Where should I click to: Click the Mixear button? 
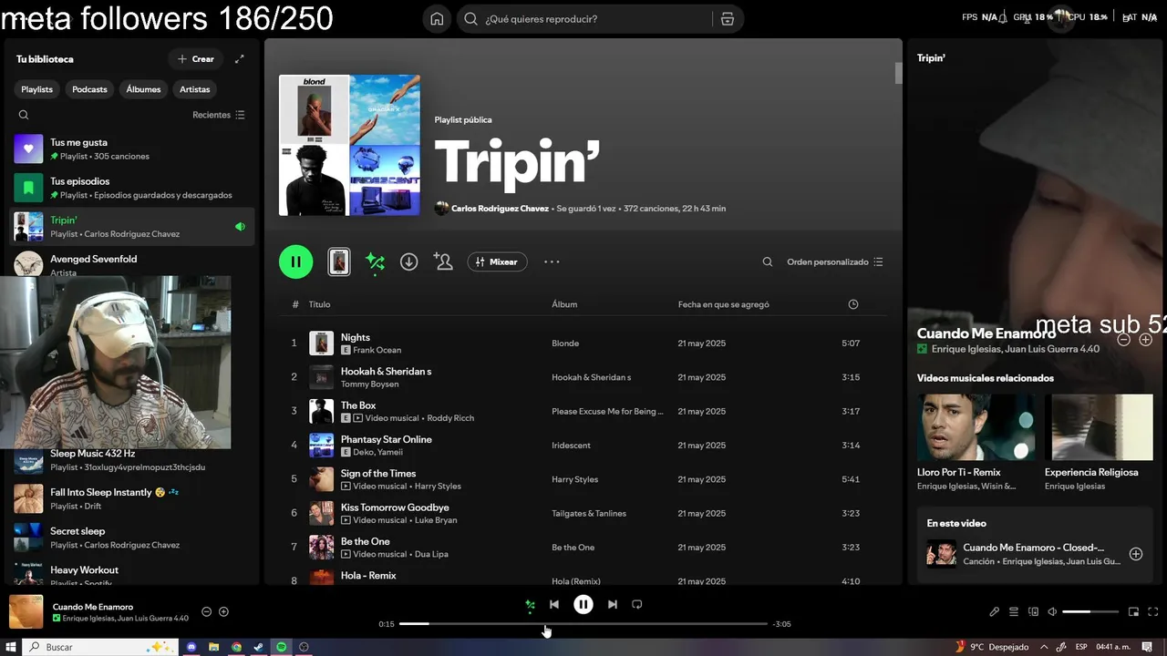point(497,261)
